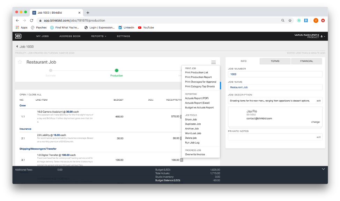
Task: Reload the page
Action: tap(32, 20)
